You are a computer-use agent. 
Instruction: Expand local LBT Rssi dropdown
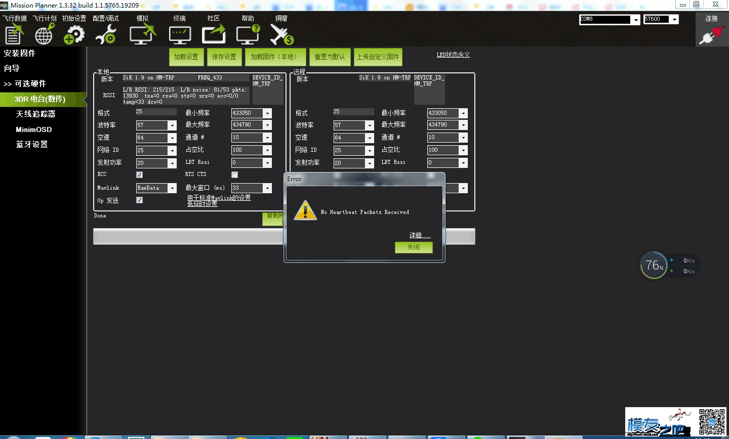click(x=267, y=163)
